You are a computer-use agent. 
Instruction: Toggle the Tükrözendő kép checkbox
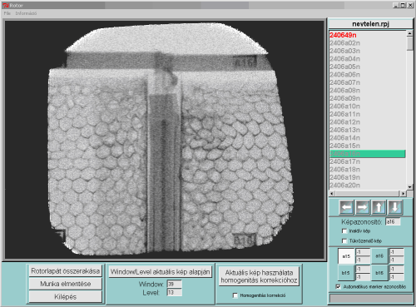click(x=344, y=240)
